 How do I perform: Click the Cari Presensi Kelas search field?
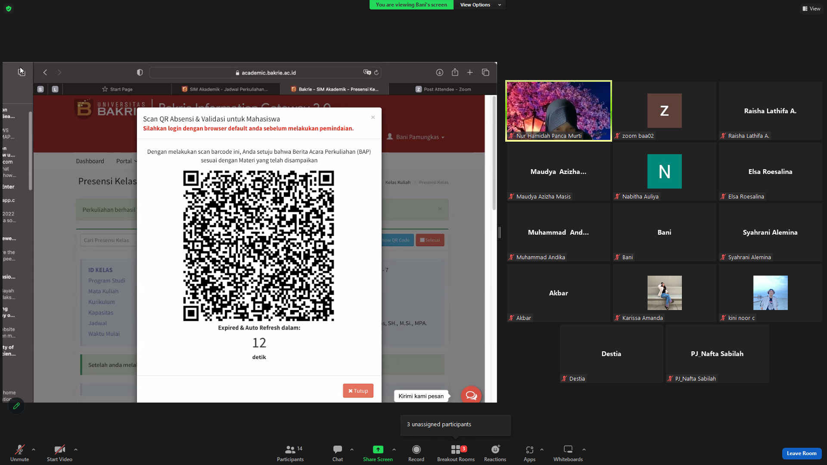109,240
